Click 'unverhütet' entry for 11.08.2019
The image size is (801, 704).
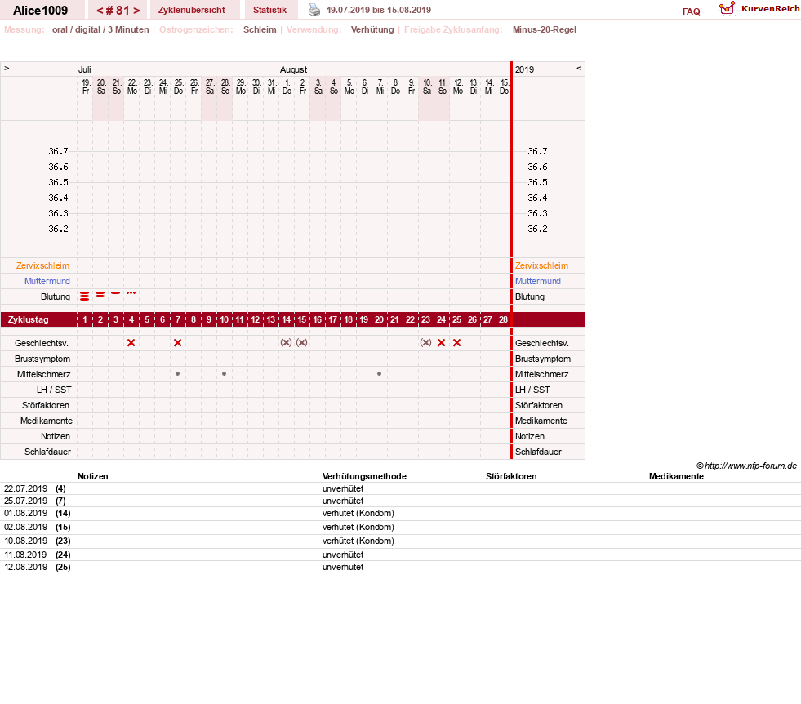[343, 555]
